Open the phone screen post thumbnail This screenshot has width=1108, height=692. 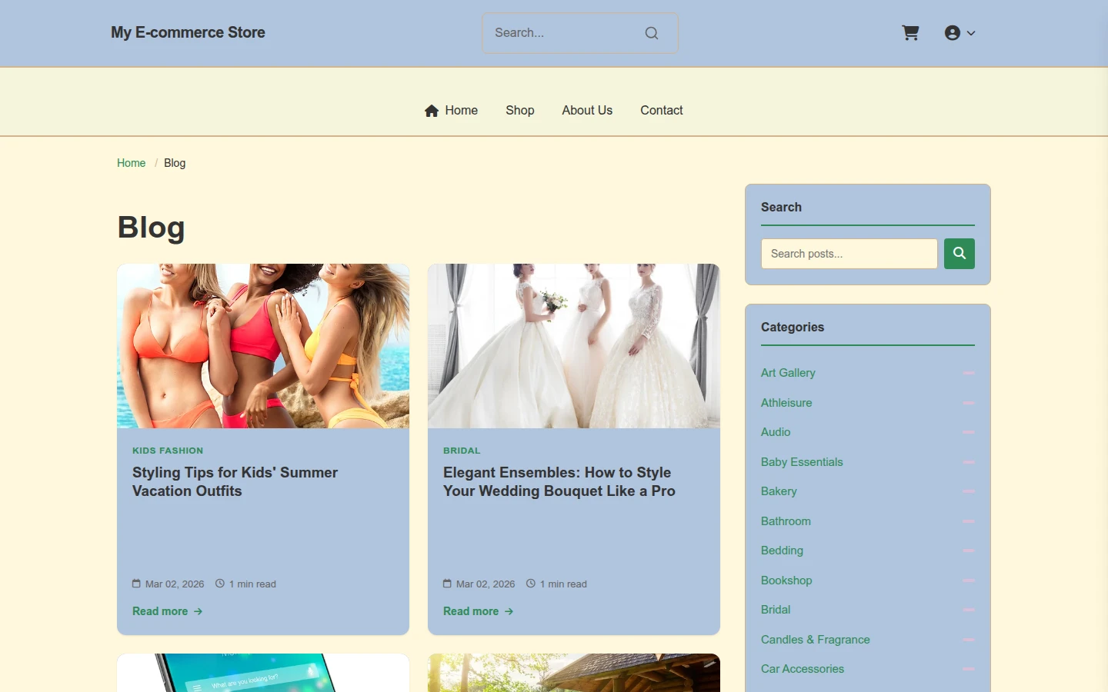(x=263, y=673)
